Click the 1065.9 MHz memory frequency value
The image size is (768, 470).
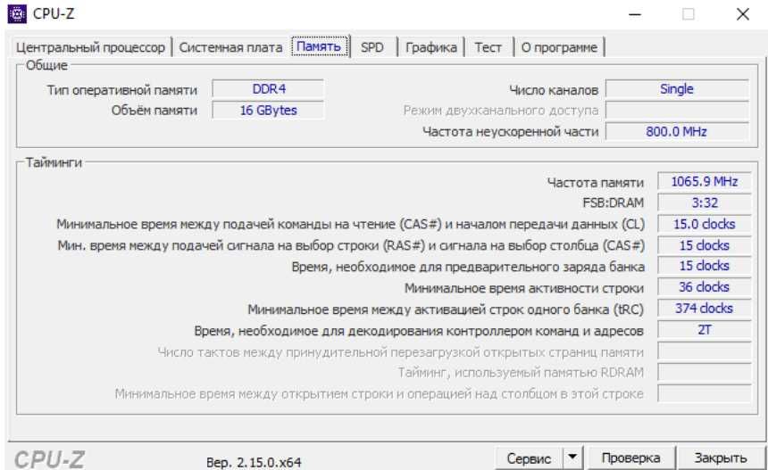705,181
